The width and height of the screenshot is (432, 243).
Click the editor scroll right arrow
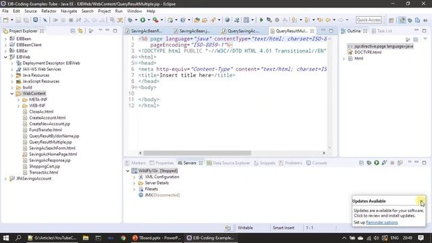click(x=324, y=153)
